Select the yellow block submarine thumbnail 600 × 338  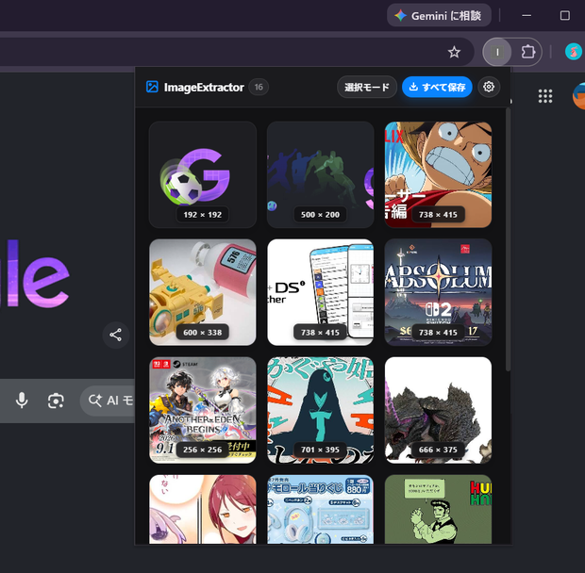203,292
